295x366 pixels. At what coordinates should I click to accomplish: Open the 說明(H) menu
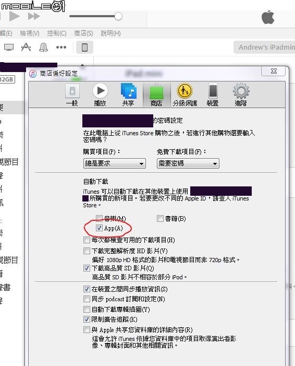point(110,33)
